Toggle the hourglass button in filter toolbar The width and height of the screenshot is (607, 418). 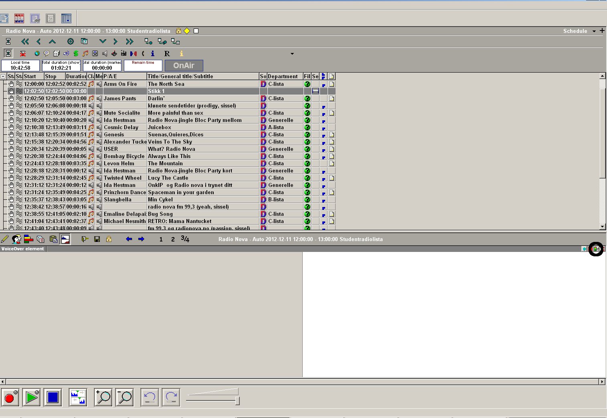click(8, 53)
